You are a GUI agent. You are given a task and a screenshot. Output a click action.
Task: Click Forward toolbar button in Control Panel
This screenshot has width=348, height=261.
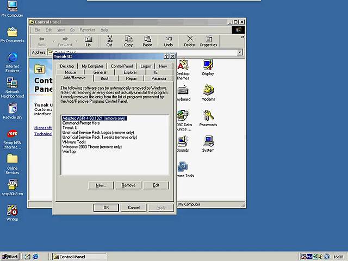65,41
